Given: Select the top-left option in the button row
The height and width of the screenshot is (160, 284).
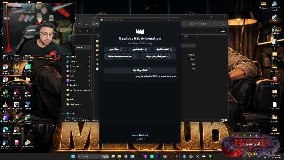Looking at the screenshot, I should point(116,49).
